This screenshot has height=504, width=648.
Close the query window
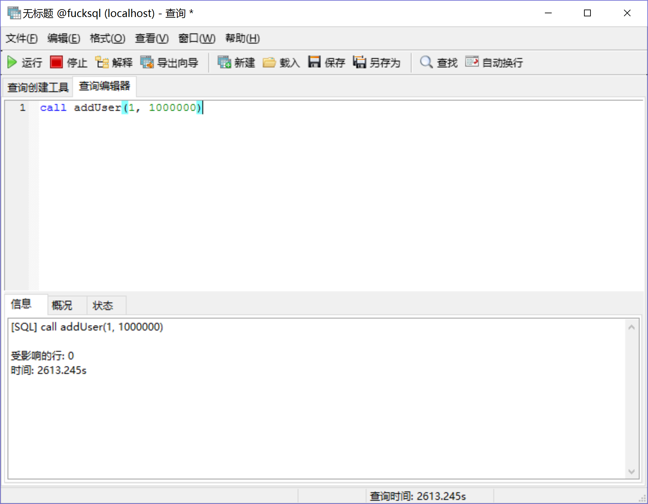(627, 13)
